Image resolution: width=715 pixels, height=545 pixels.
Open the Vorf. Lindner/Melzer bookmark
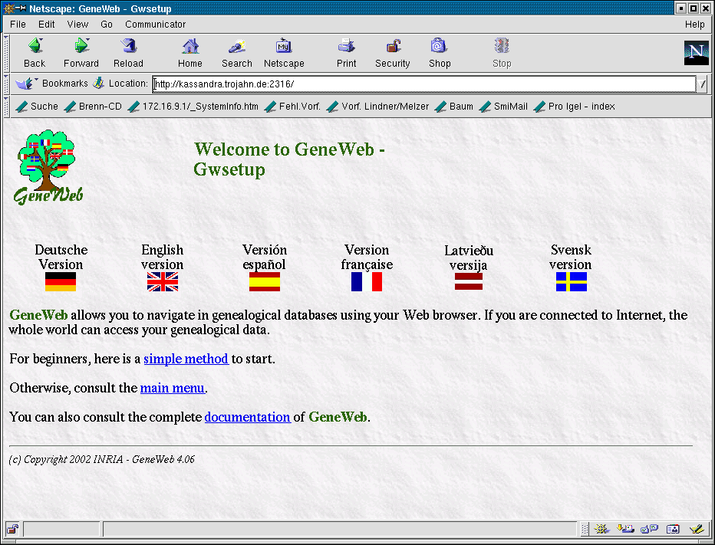[x=378, y=107]
